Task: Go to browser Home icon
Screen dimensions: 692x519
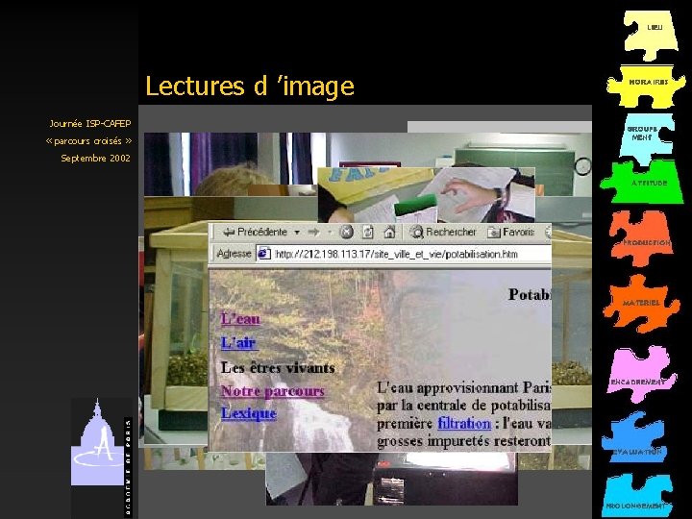Action: click(389, 232)
